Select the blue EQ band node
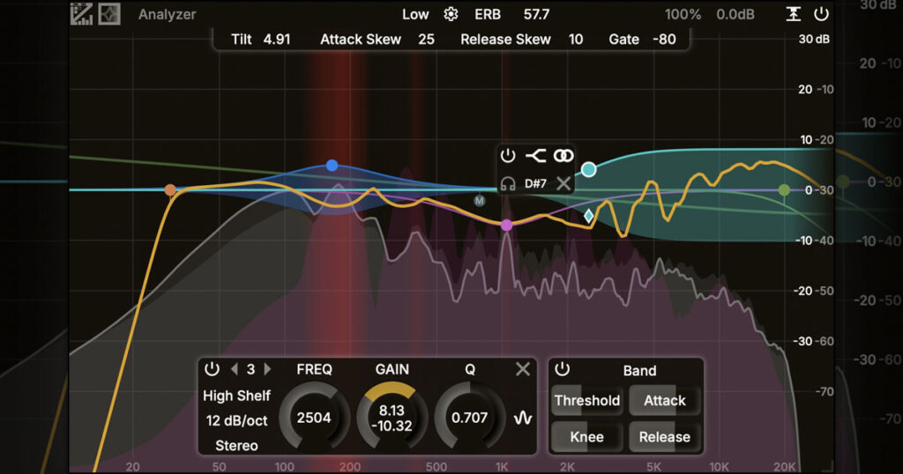903x474 pixels. pos(332,166)
